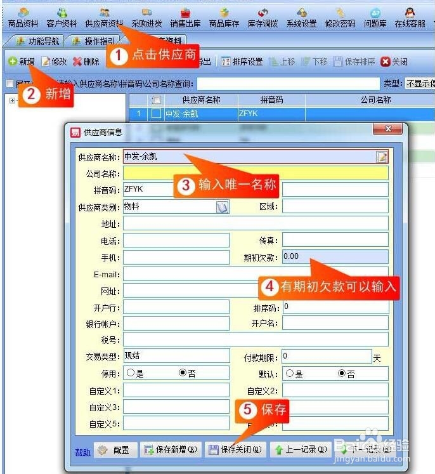Image resolution: width=435 pixels, height=474 pixels.
Task: Sort by 供应商名称 column header
Action: (201, 100)
